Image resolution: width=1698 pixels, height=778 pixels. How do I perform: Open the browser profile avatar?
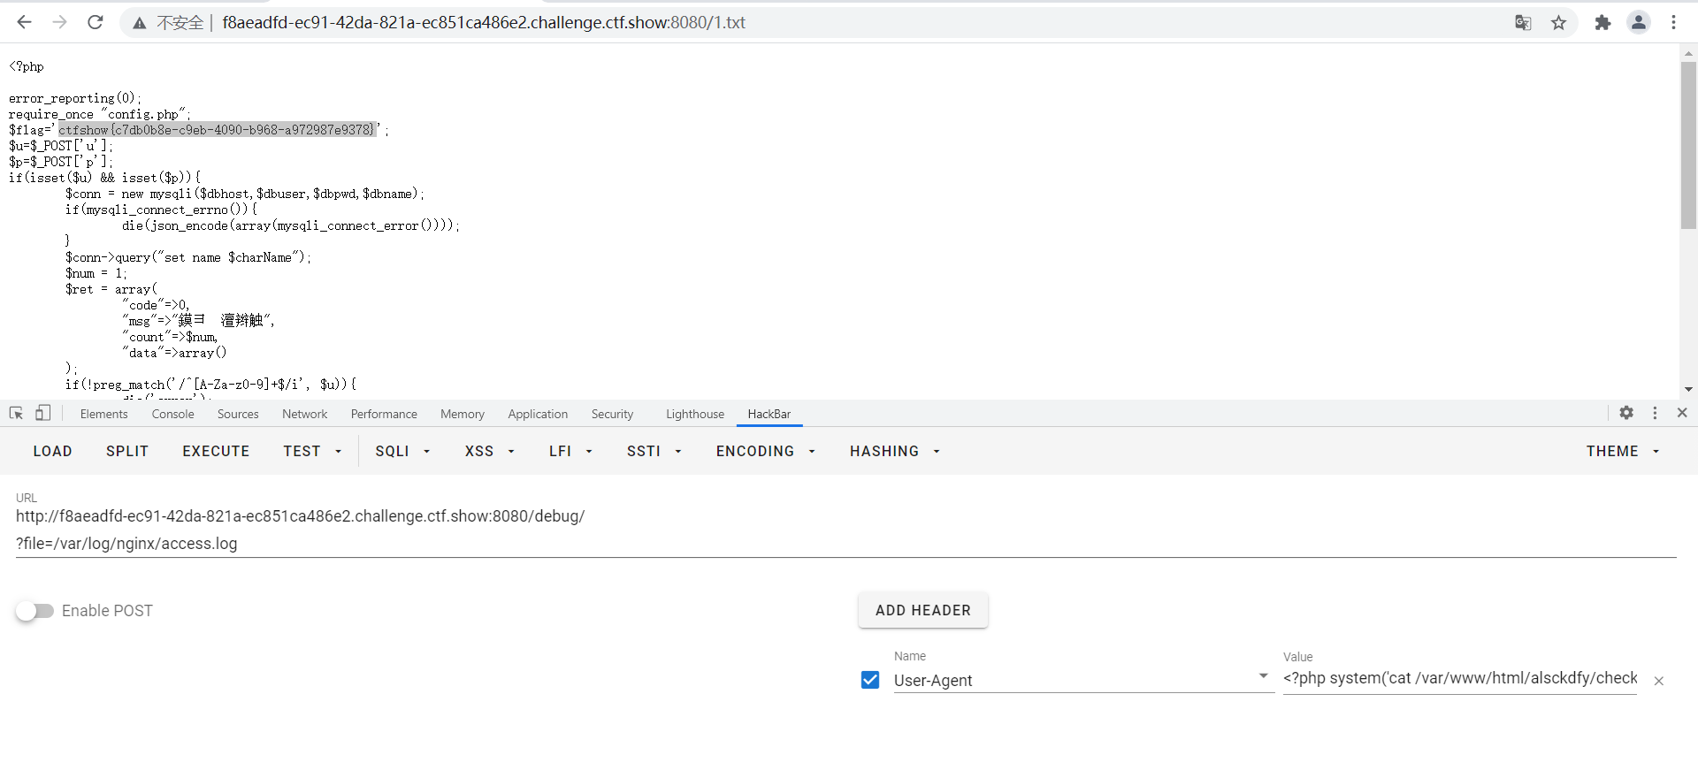pos(1639,23)
